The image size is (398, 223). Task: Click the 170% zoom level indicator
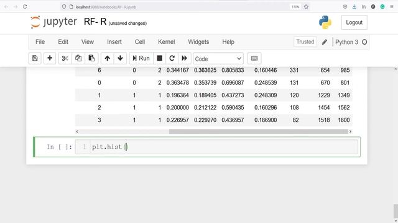(295, 7)
